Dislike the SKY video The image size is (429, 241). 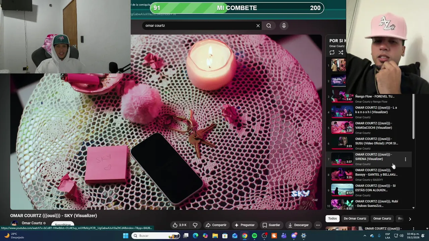(x=195, y=225)
